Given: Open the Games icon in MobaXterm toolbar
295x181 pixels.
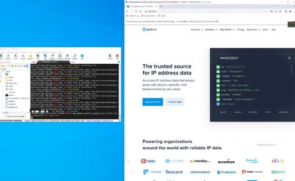Looking at the screenshot, I should [23, 57].
